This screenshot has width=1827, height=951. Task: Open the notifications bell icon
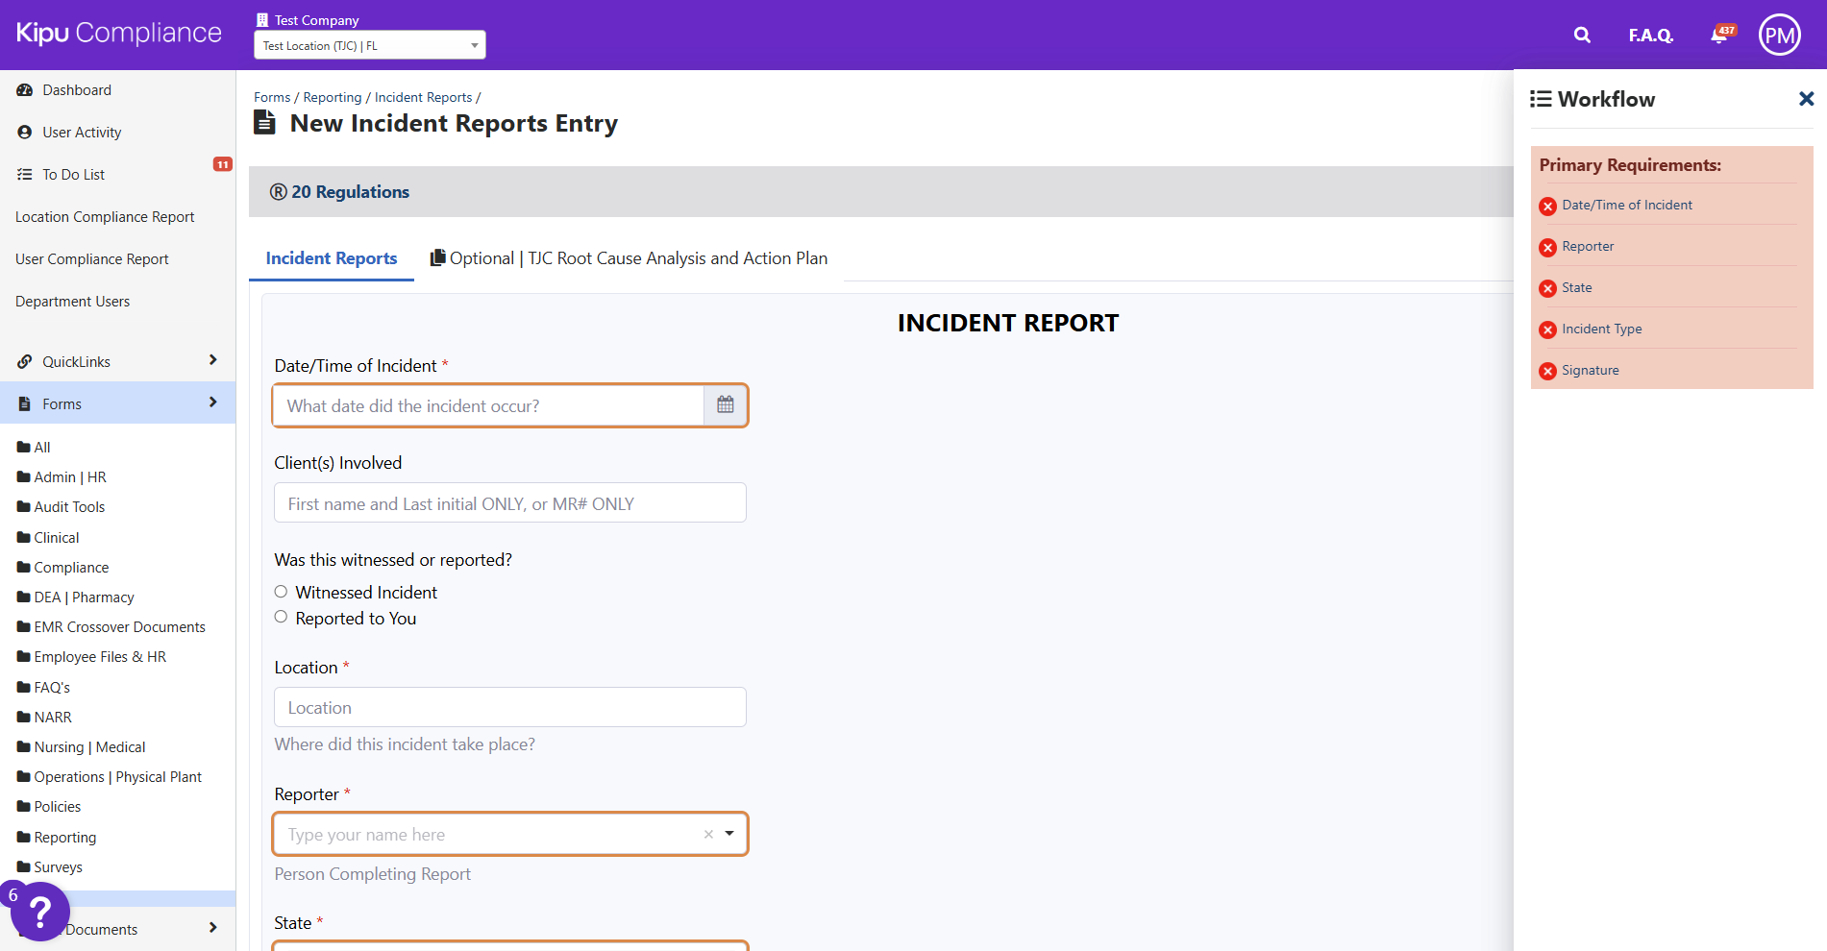pyautogui.click(x=1720, y=36)
